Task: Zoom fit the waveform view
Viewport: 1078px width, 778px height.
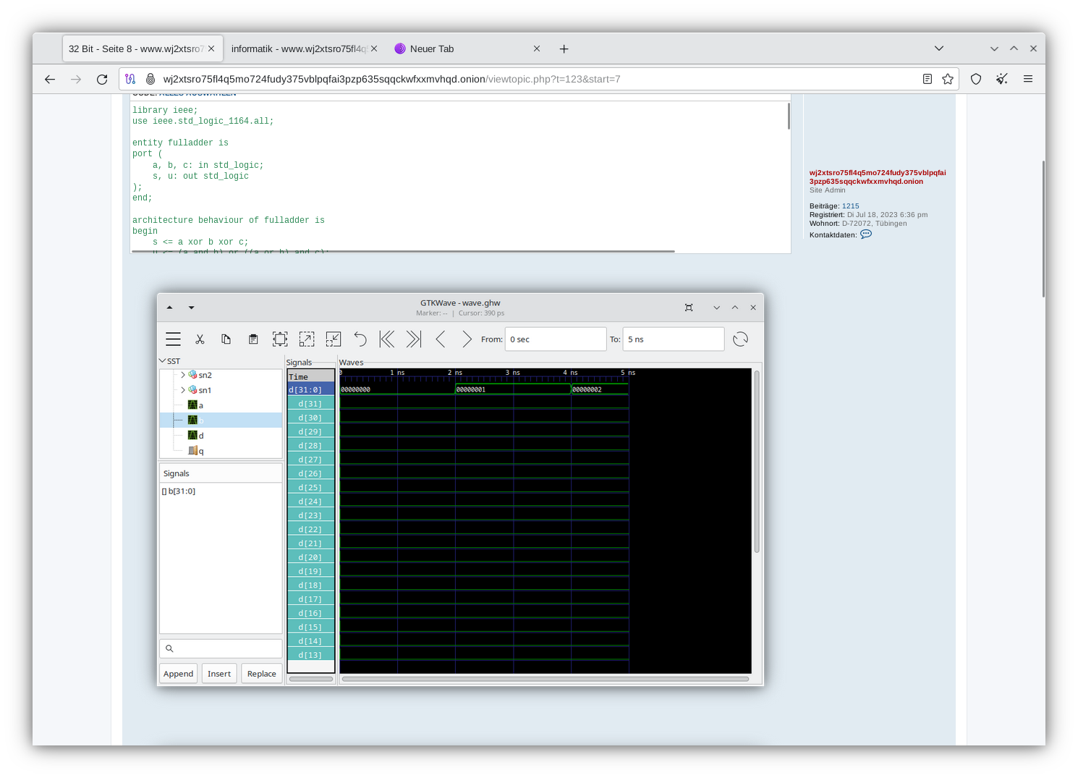Action: [280, 339]
